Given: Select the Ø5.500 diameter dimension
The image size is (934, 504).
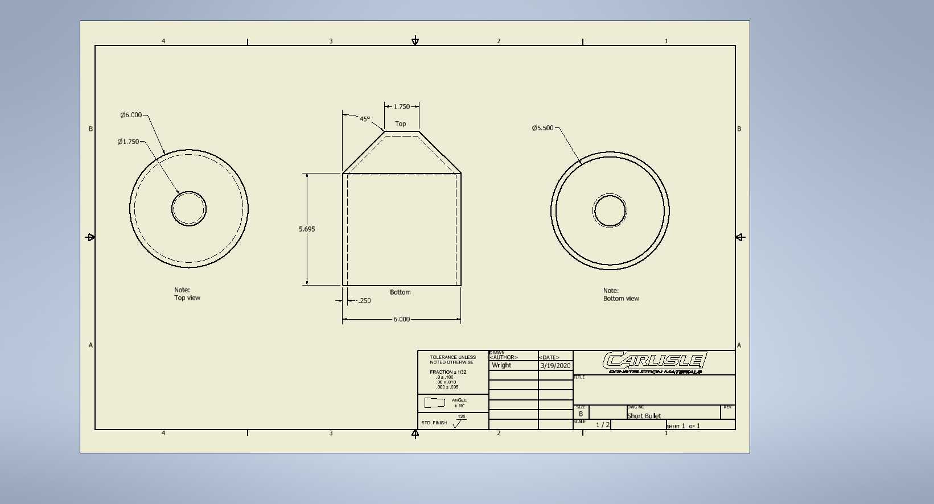Looking at the screenshot, I should 542,128.
